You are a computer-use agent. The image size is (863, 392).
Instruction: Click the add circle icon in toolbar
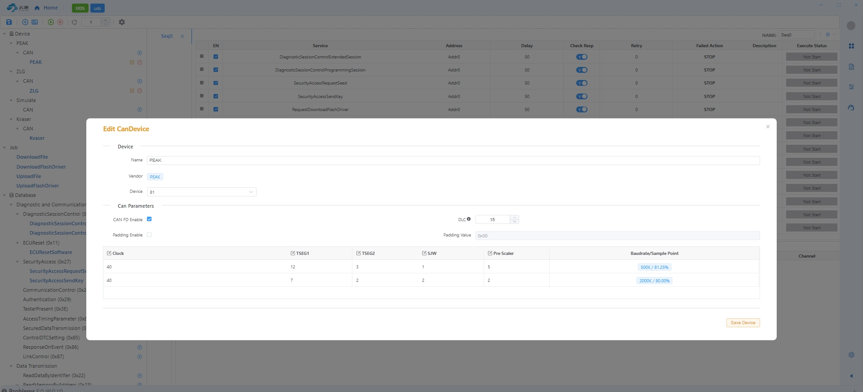click(x=25, y=22)
